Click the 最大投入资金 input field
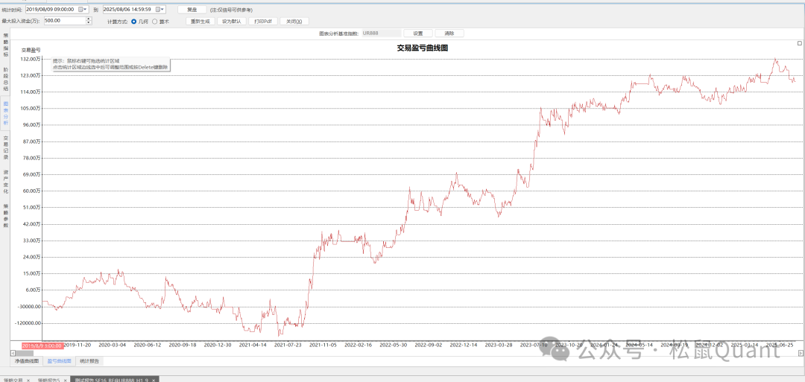The height and width of the screenshot is (382, 805). [63, 21]
